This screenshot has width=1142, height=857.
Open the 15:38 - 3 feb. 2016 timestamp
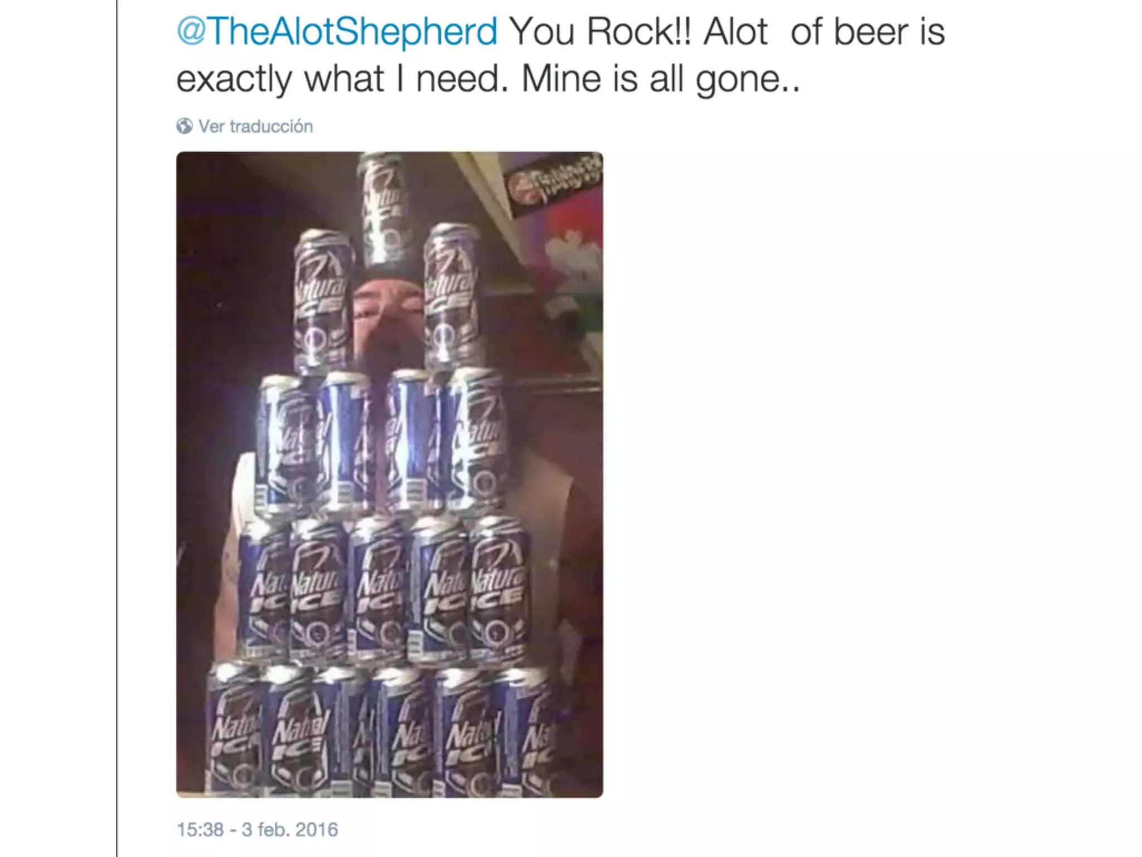257,830
